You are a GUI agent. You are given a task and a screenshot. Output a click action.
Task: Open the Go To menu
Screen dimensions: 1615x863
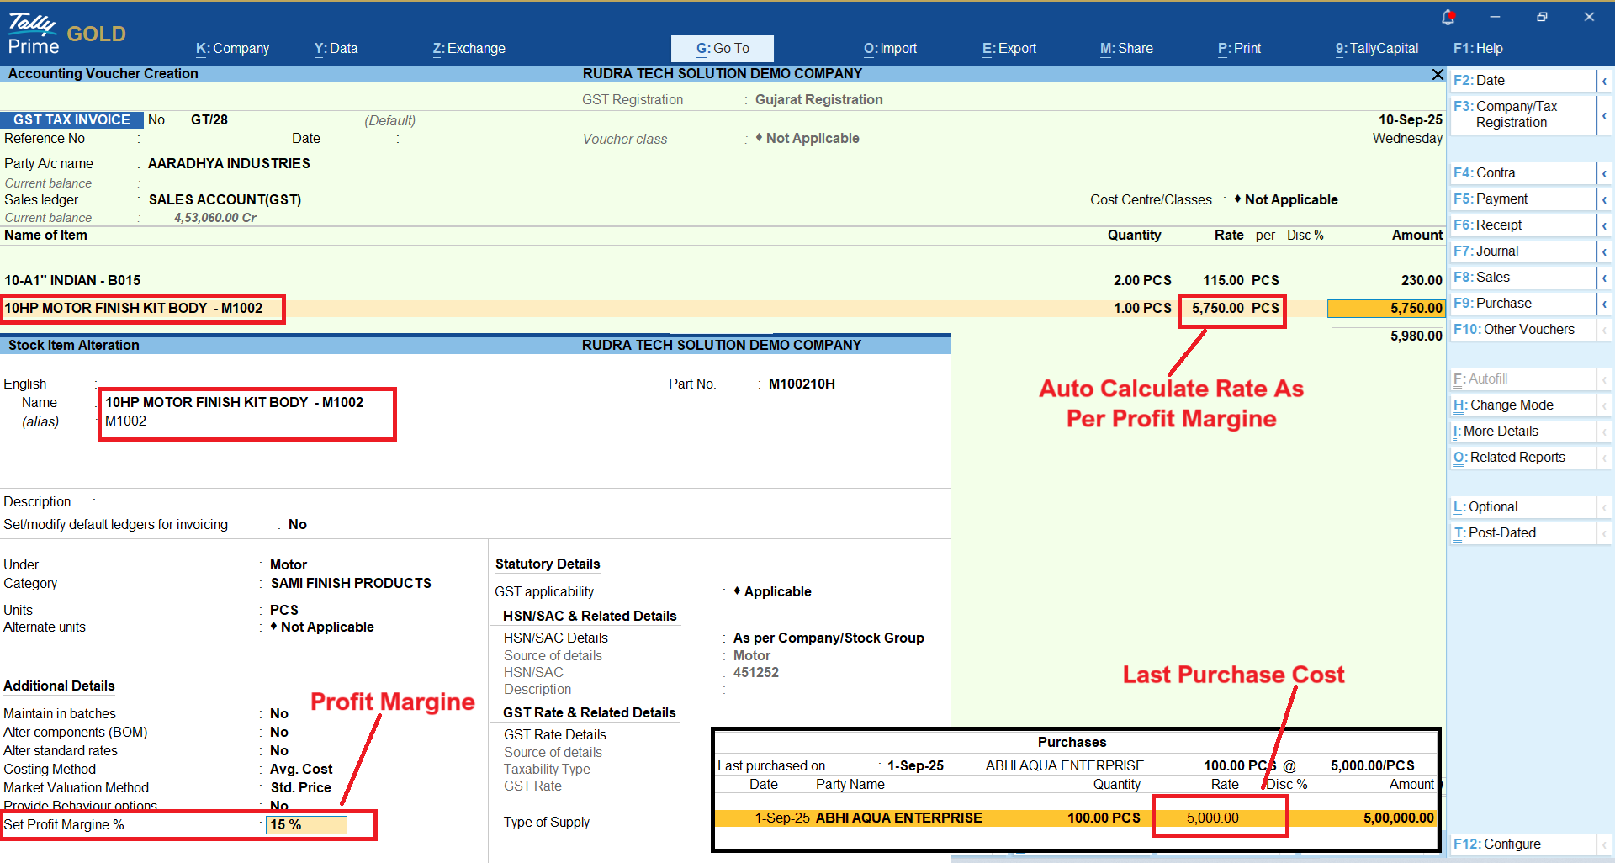[722, 49]
